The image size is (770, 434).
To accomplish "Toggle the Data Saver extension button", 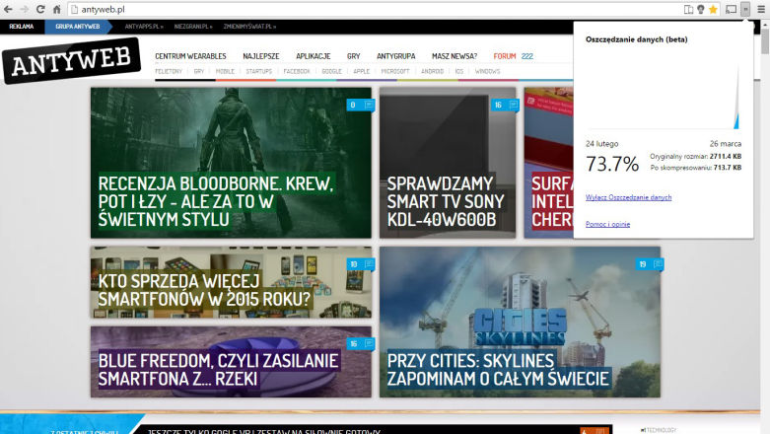I will pos(745,9).
